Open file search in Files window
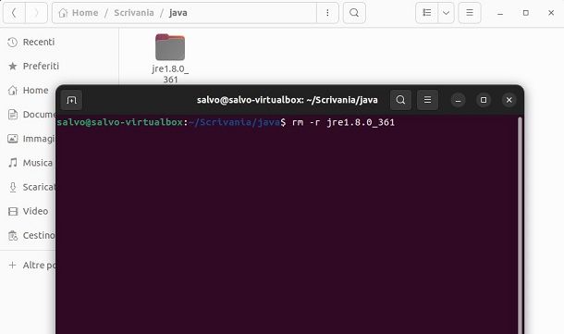 click(354, 13)
